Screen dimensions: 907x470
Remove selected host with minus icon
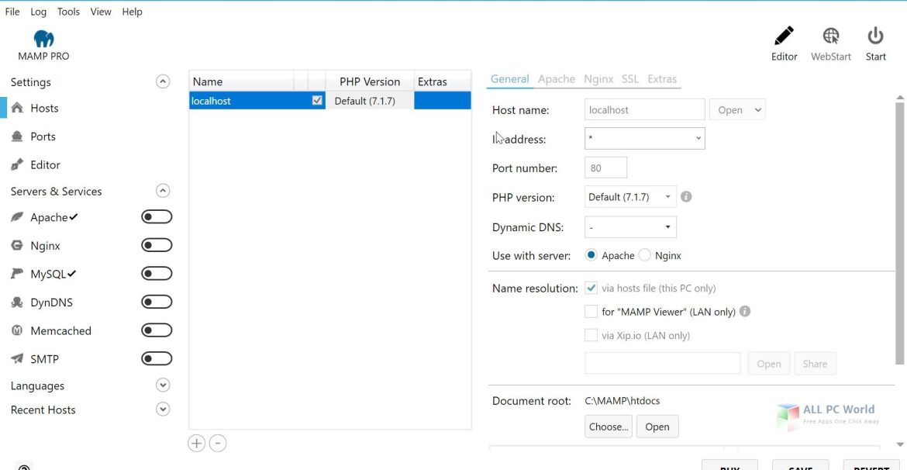click(x=218, y=444)
